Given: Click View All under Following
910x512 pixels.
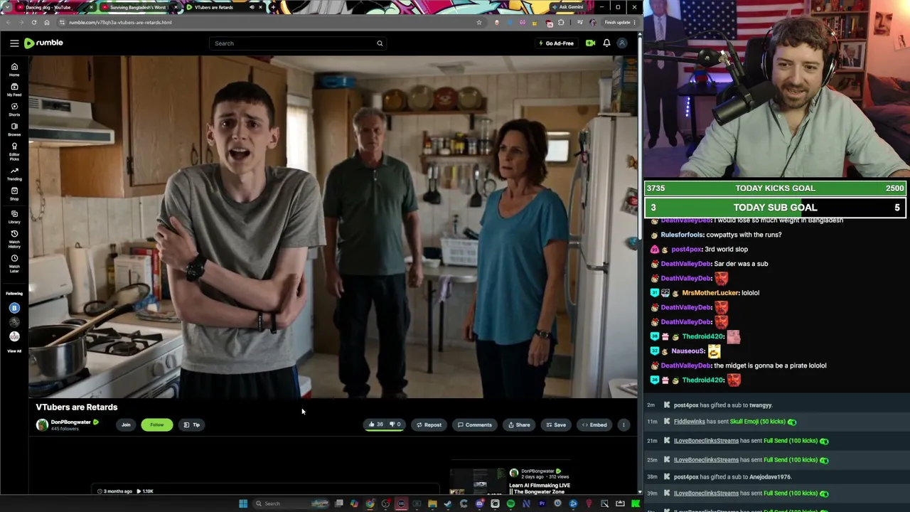Looking at the screenshot, I should point(14,351).
